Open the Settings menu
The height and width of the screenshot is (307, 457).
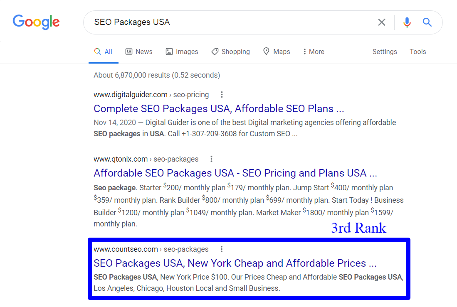[385, 52]
